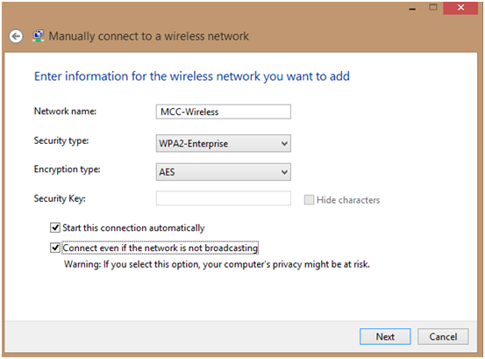Go back using the arrow button
Viewport: 485px width, 359px height.
click(x=16, y=36)
